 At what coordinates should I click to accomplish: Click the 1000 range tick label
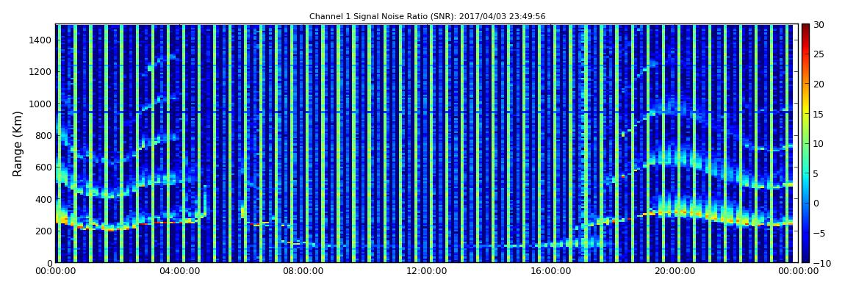pos(40,104)
